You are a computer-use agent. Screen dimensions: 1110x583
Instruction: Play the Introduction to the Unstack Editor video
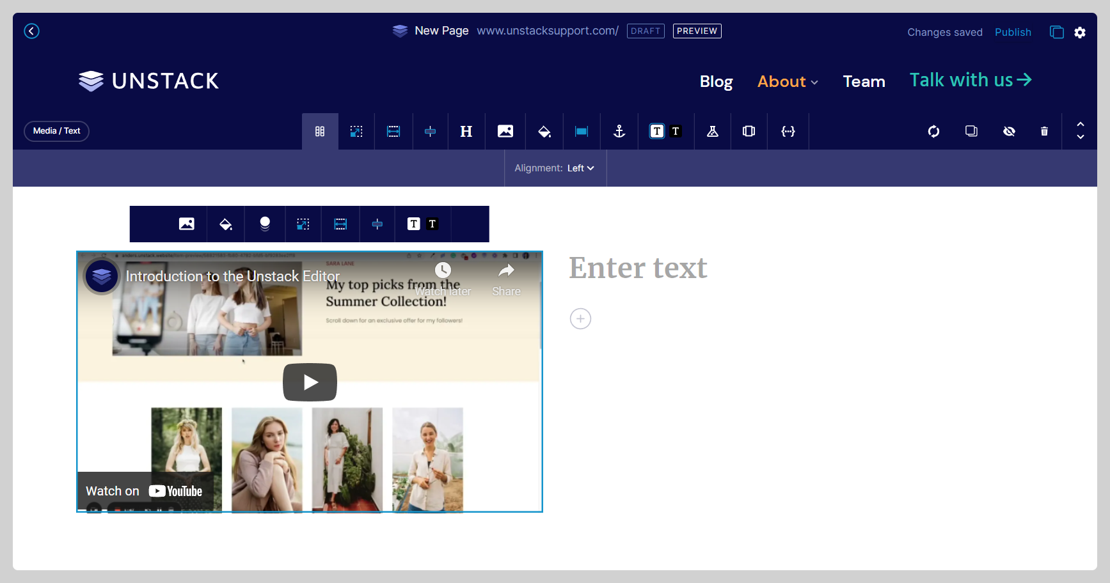310,382
